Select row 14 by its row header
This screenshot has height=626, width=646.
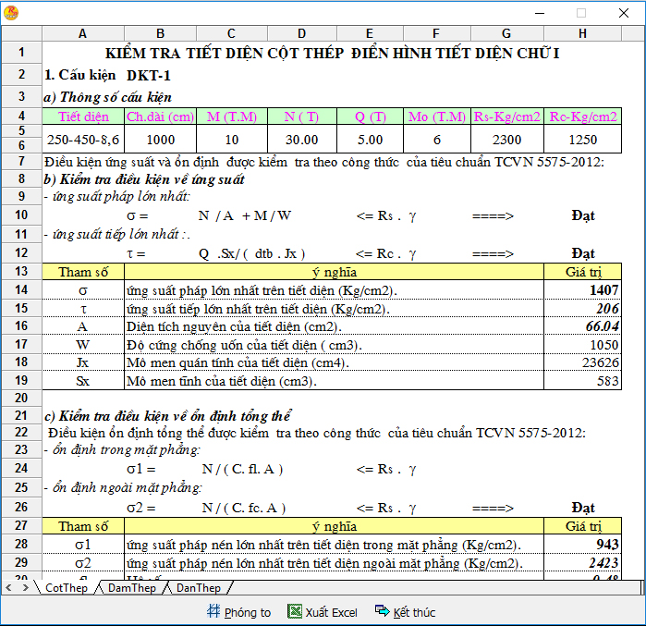[x=21, y=289]
